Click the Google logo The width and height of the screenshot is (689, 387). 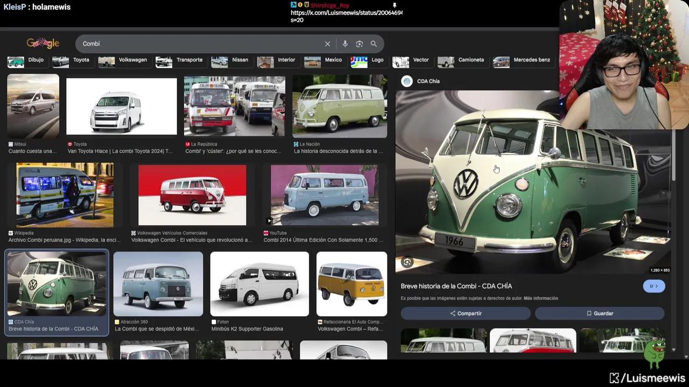[x=43, y=44]
